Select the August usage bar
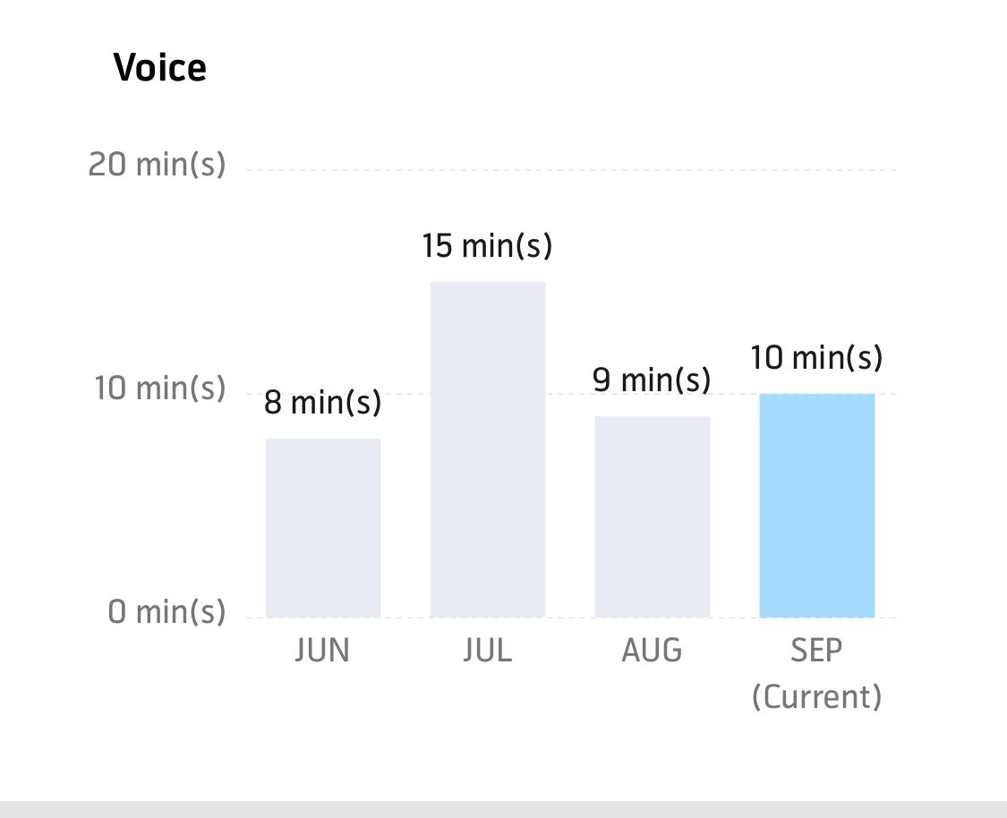The image size is (1007, 818). click(x=653, y=516)
